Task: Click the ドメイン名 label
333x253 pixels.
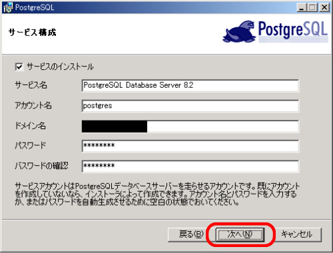Action: pos(31,126)
